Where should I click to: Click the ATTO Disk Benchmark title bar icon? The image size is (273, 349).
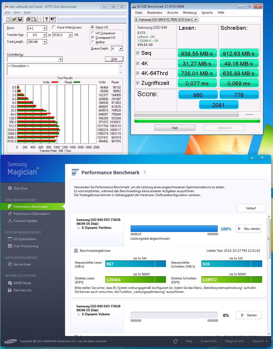(x=6, y=7)
